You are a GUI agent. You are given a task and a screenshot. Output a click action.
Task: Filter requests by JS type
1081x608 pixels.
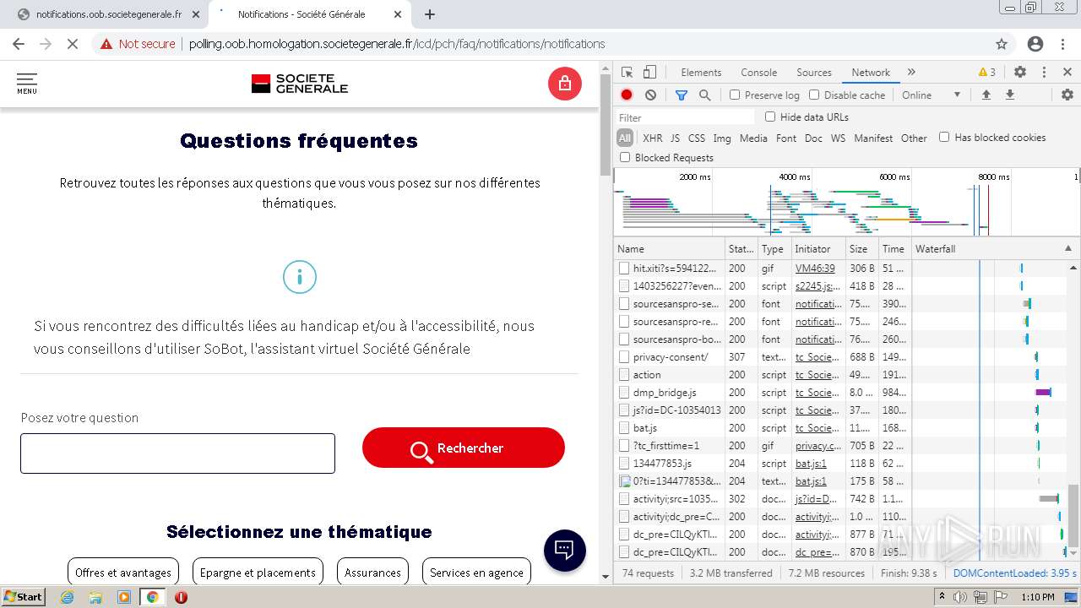point(675,138)
